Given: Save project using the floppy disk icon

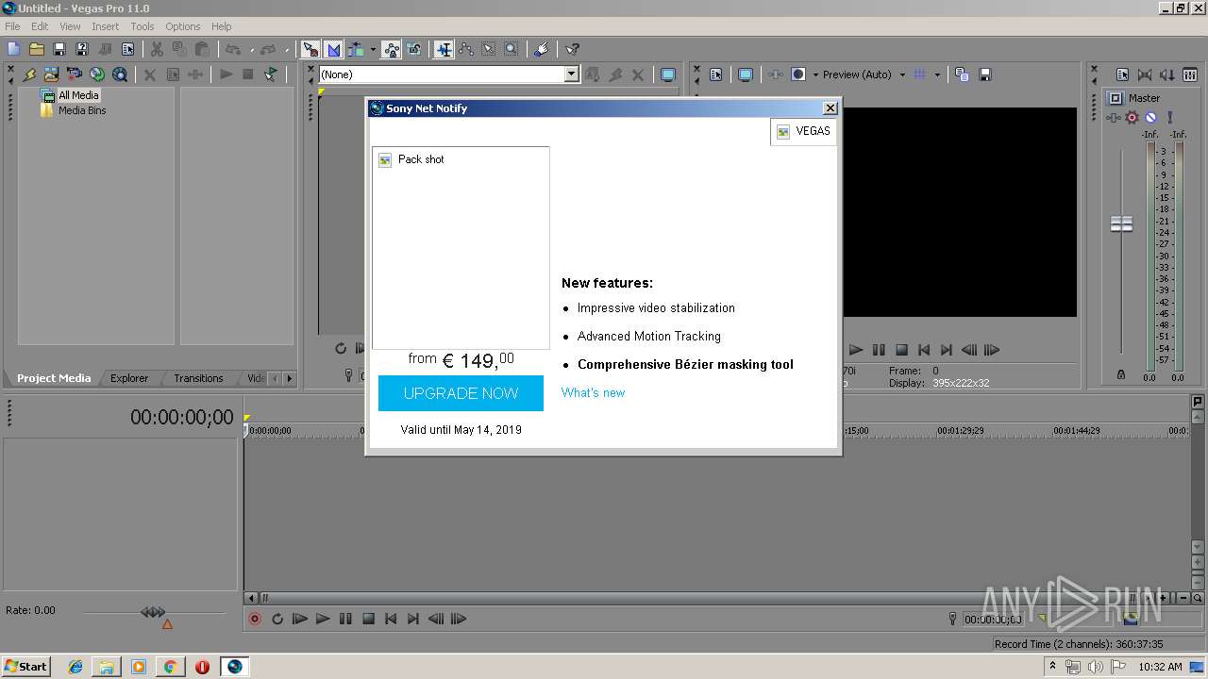Looking at the screenshot, I should [x=59, y=49].
